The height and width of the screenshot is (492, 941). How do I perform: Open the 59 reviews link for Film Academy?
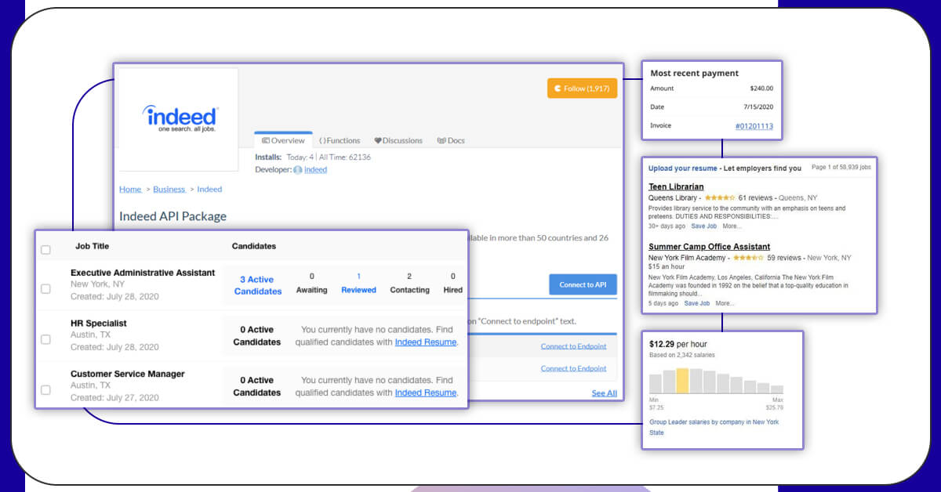tap(784, 258)
